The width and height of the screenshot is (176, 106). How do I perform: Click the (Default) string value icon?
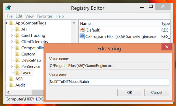(x=82, y=30)
